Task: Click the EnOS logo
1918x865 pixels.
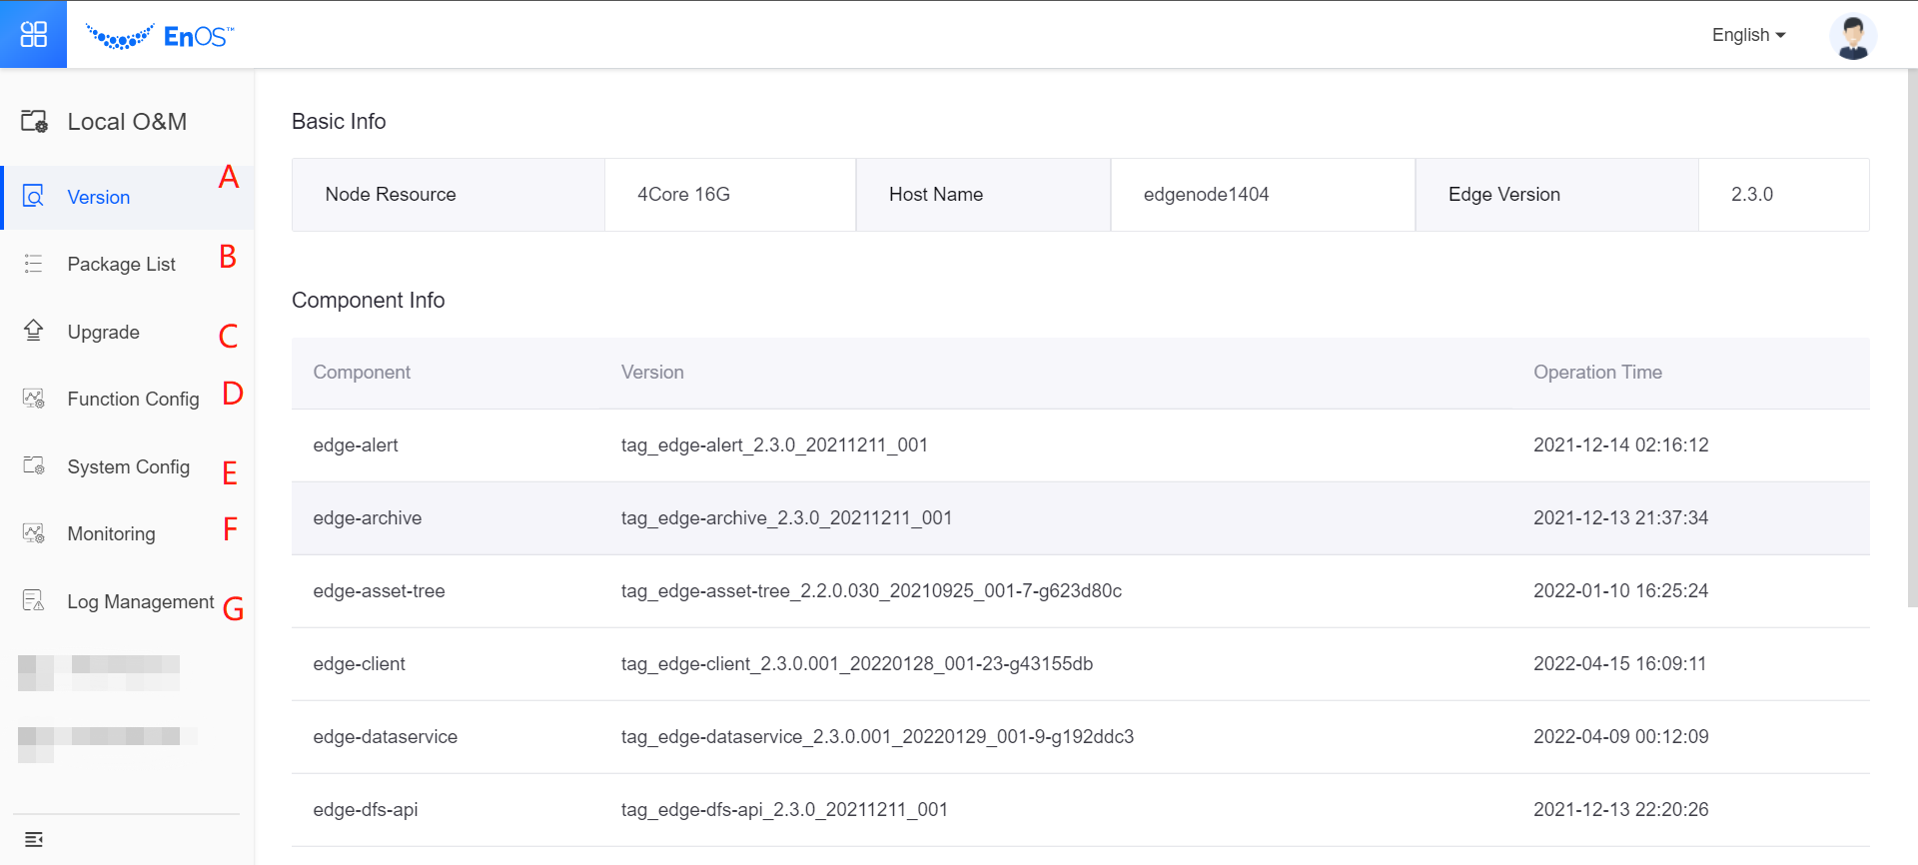Action: (x=160, y=36)
